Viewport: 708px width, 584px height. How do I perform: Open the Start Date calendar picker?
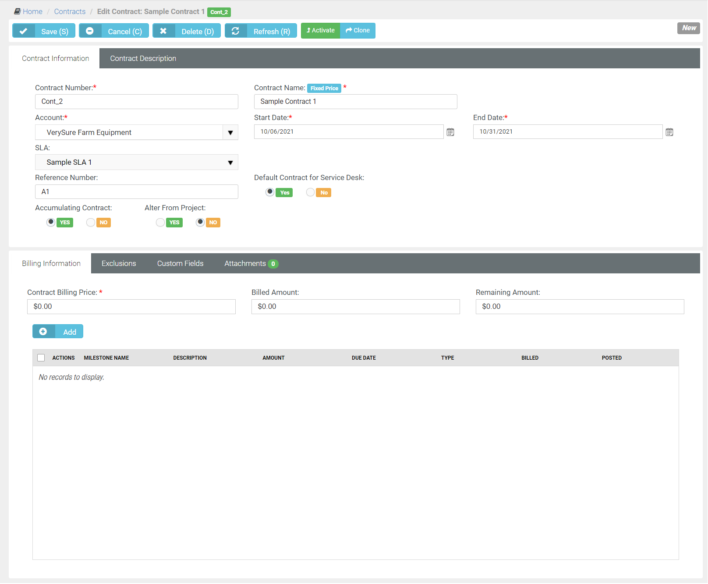[450, 132]
